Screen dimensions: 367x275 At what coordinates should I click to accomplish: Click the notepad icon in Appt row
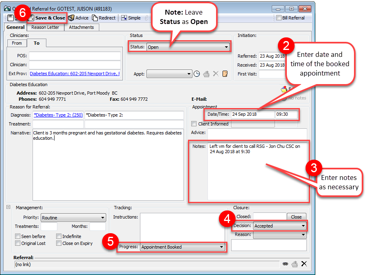(225, 74)
